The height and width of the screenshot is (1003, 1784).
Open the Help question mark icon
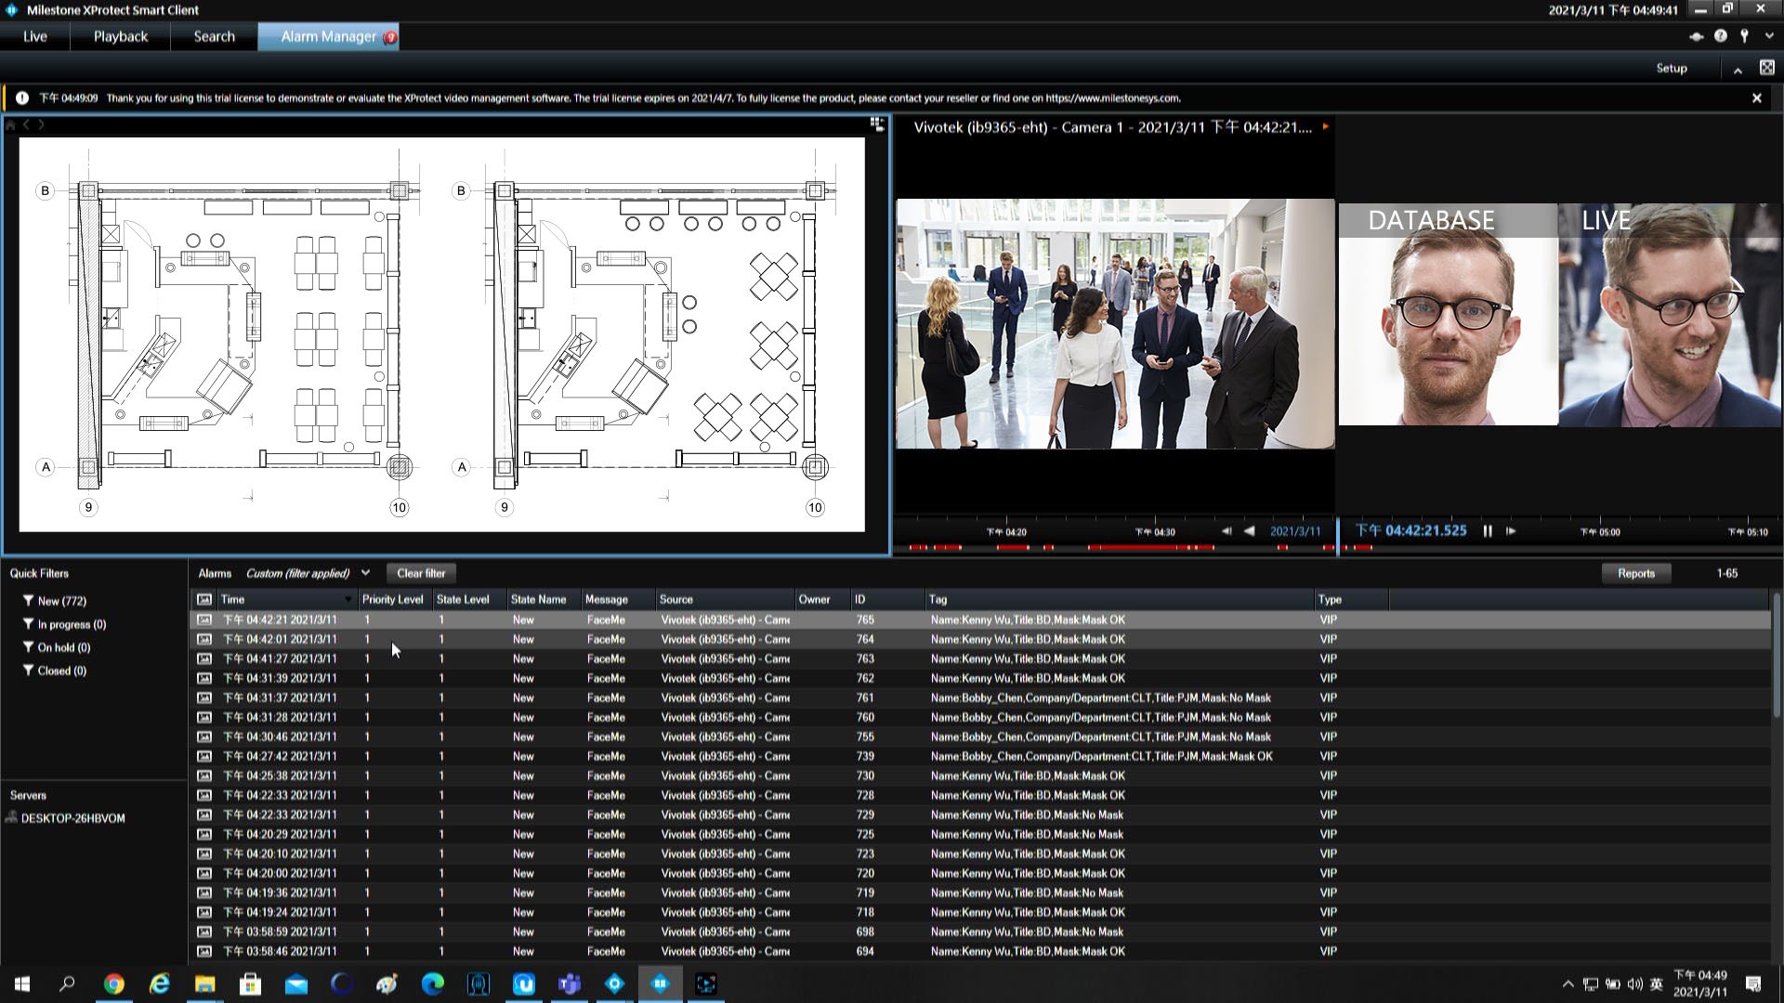1720,36
